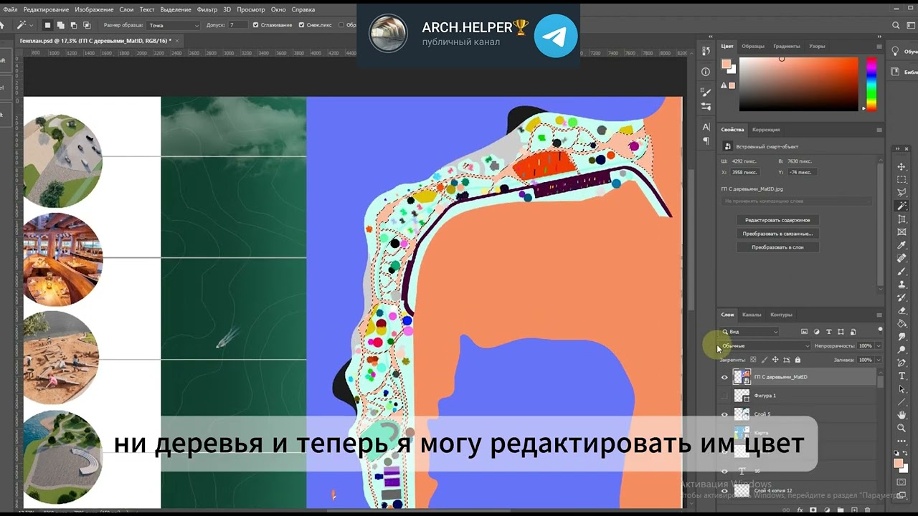Click the rainbow hue slider bar
Viewport: 918px width, 516px height.
pos(871,84)
